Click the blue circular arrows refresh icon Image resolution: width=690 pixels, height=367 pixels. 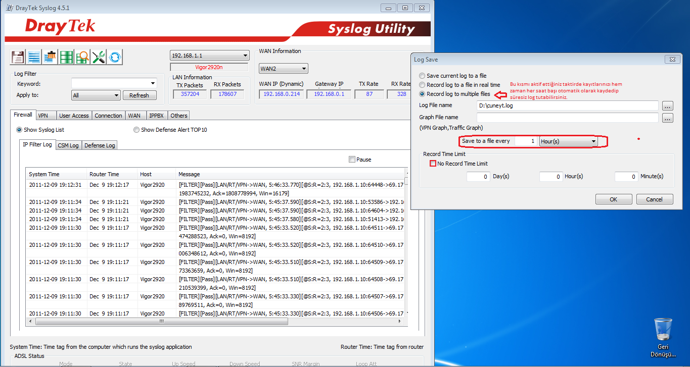(115, 57)
